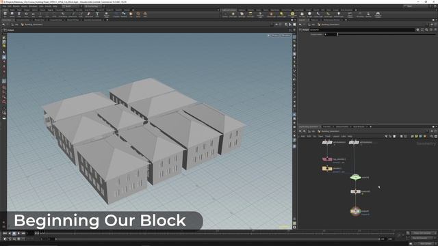The height and width of the screenshot is (246, 438).
Task: Add a Sky Light from shelf
Action: (x=302, y=14)
